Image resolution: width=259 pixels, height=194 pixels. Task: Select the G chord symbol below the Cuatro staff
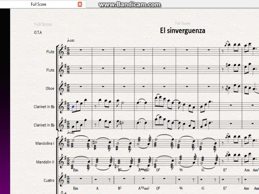[203, 188]
